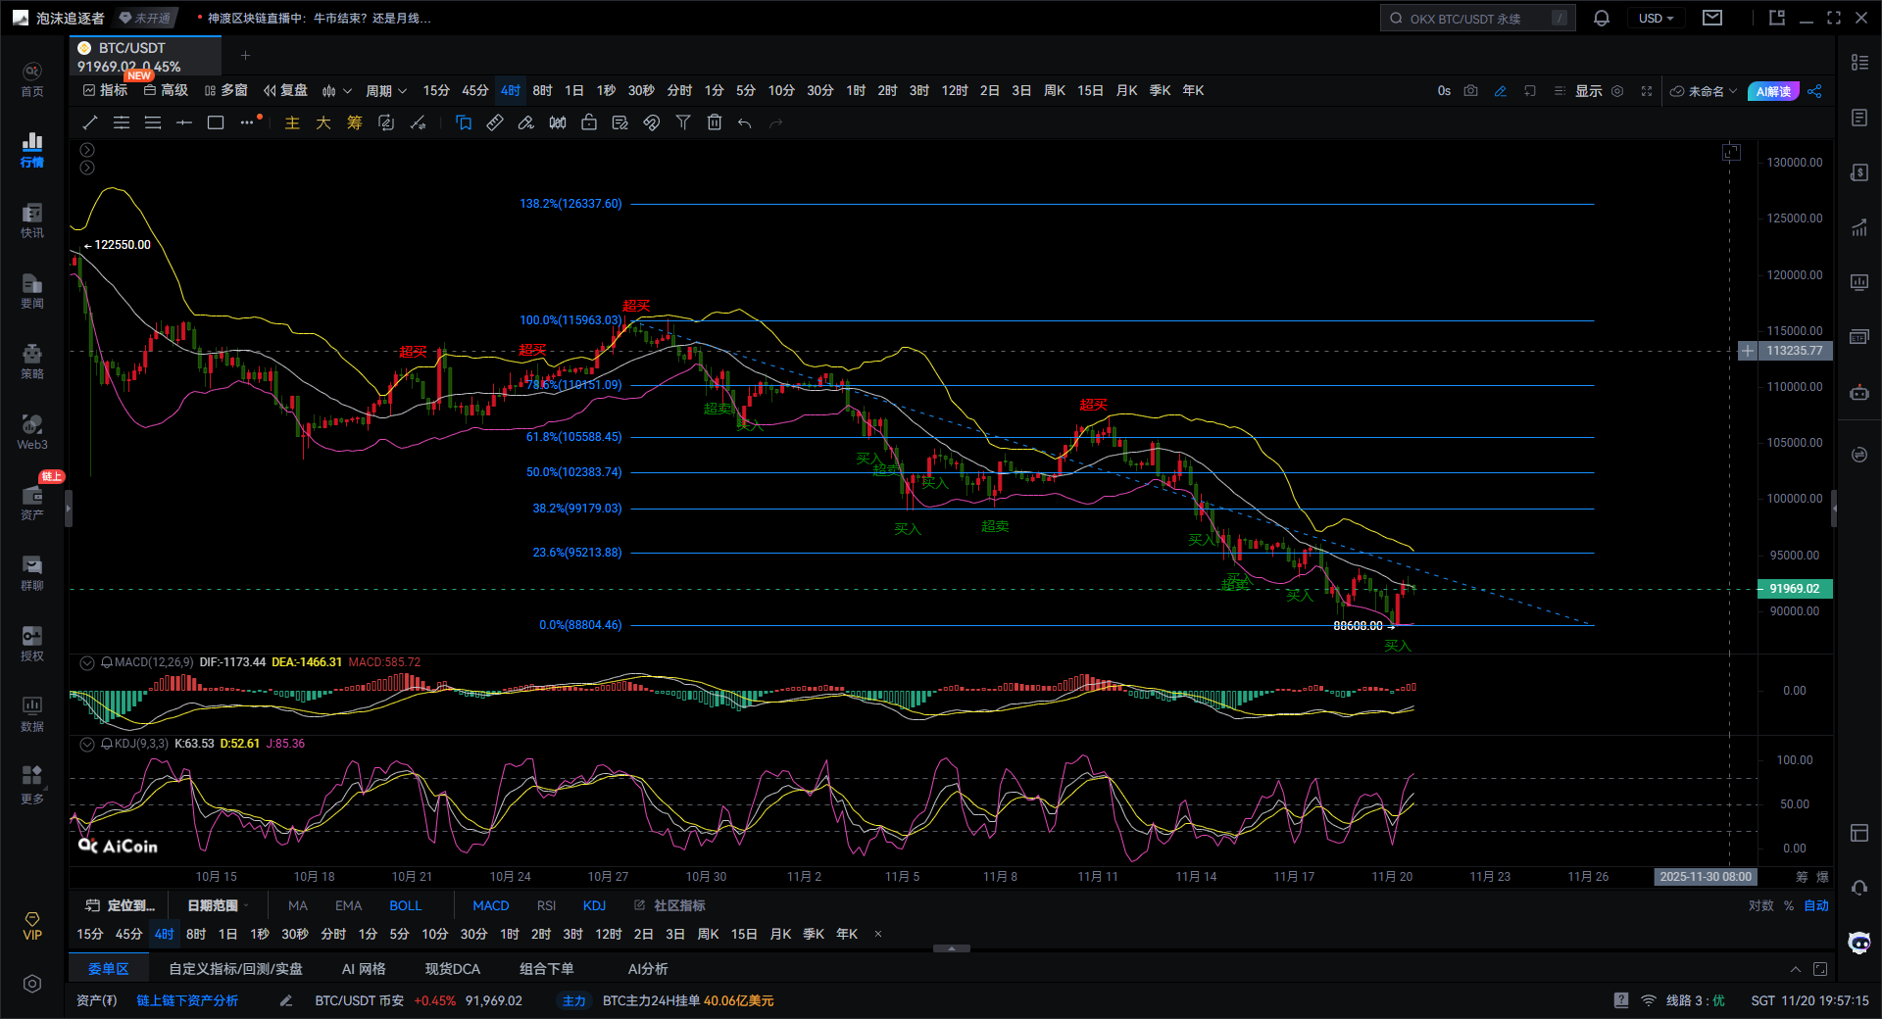Click the AI解读 button
1882x1019 pixels.
pos(1772,91)
